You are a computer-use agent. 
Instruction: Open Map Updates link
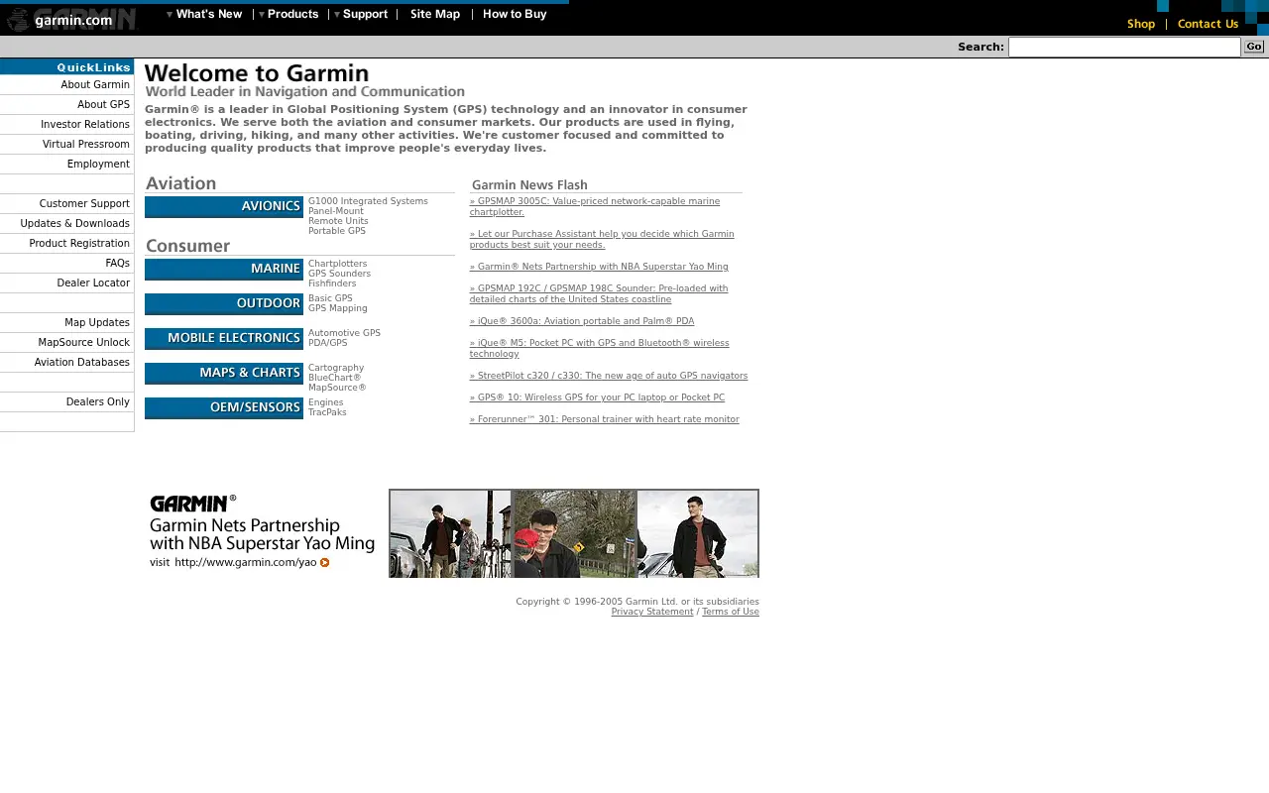click(x=97, y=323)
